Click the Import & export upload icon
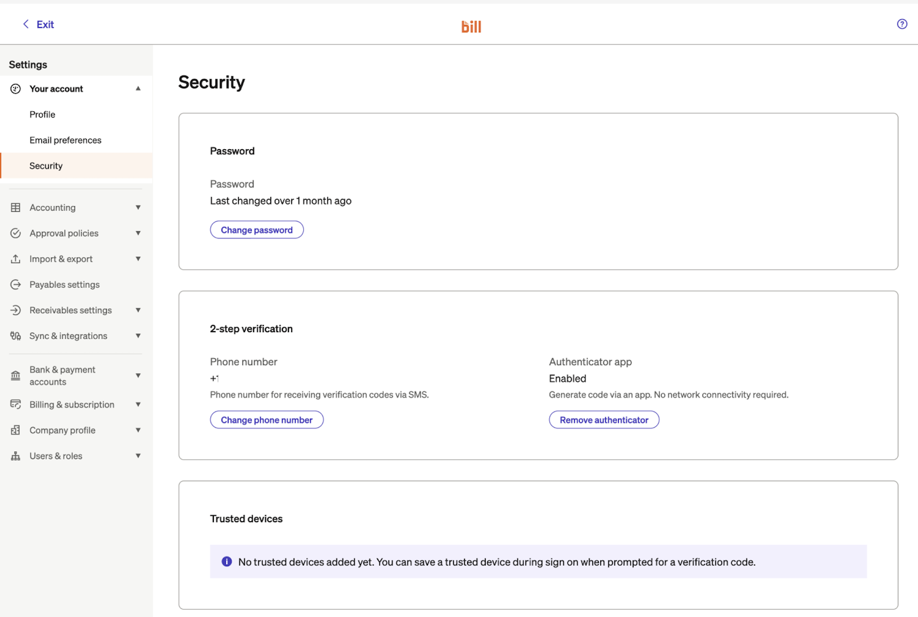 16,259
